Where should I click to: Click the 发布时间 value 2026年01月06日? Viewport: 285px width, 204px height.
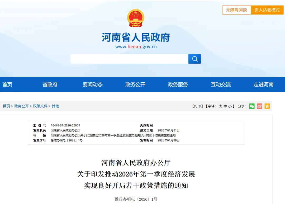pyautogui.click(x=168, y=140)
